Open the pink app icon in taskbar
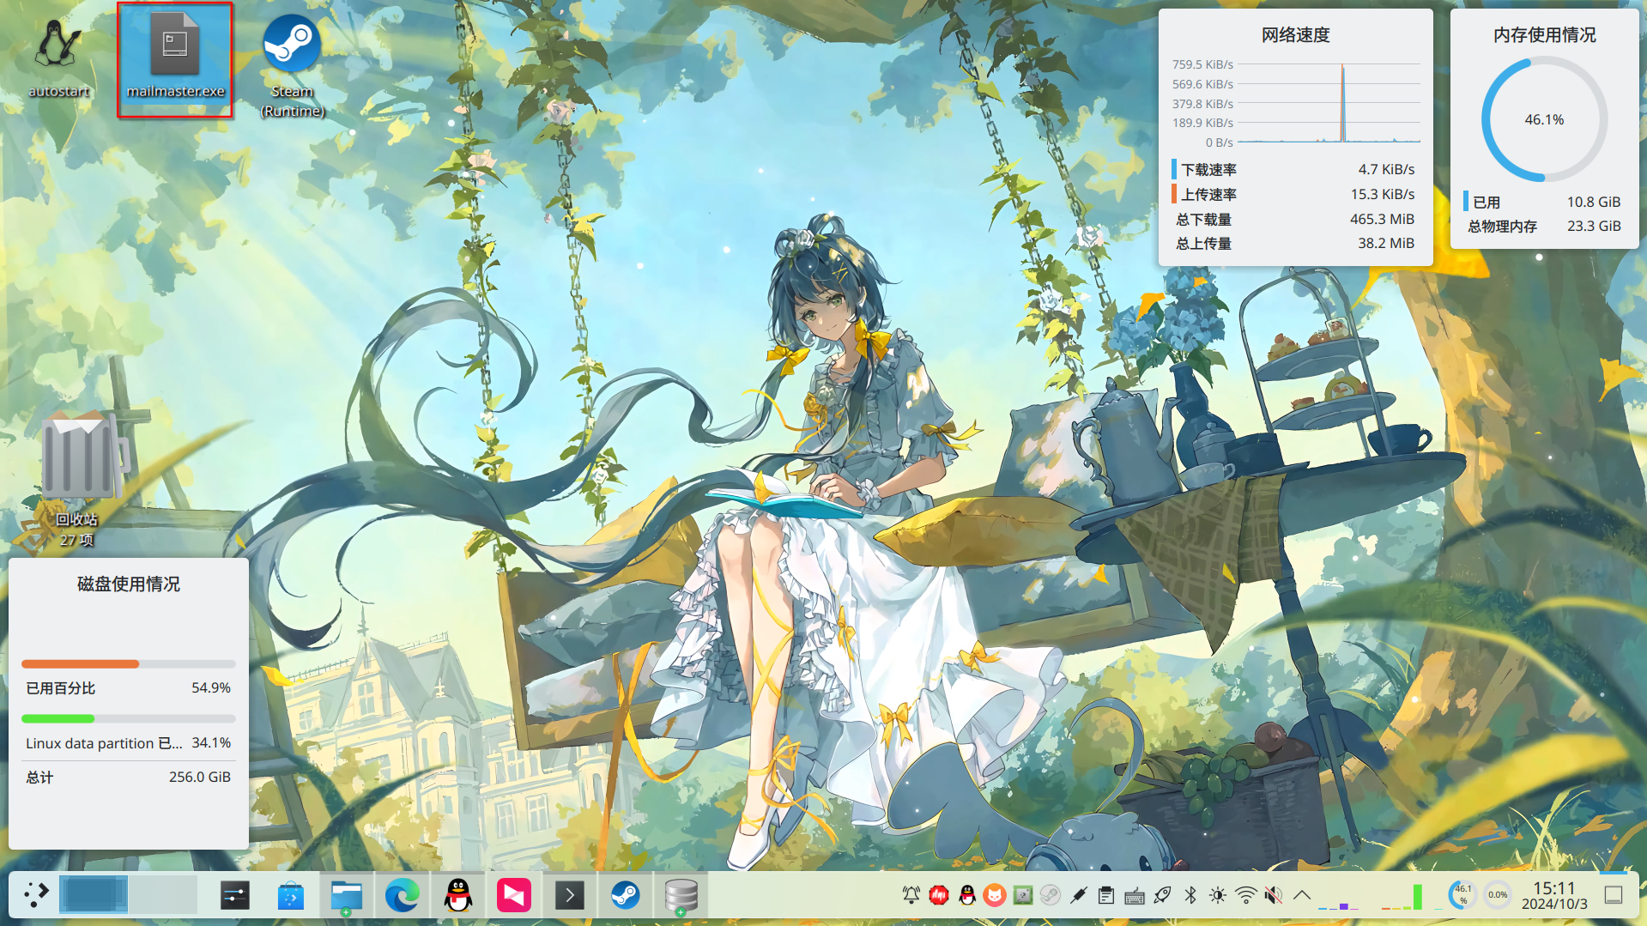Image resolution: width=1647 pixels, height=926 pixels. pyautogui.click(x=514, y=896)
